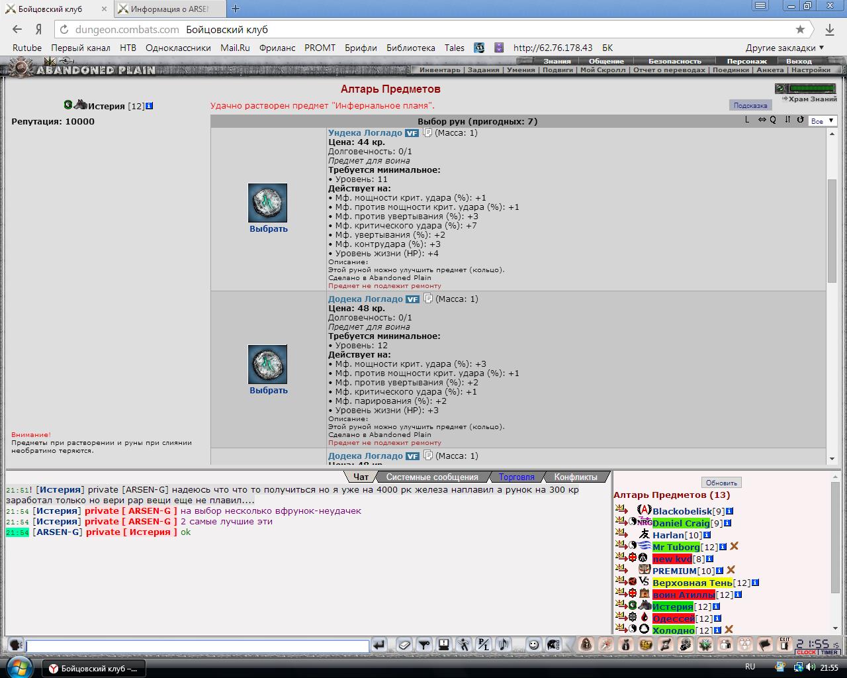Open the Общение menu
Image resolution: width=847 pixels, height=678 pixels.
coord(606,61)
